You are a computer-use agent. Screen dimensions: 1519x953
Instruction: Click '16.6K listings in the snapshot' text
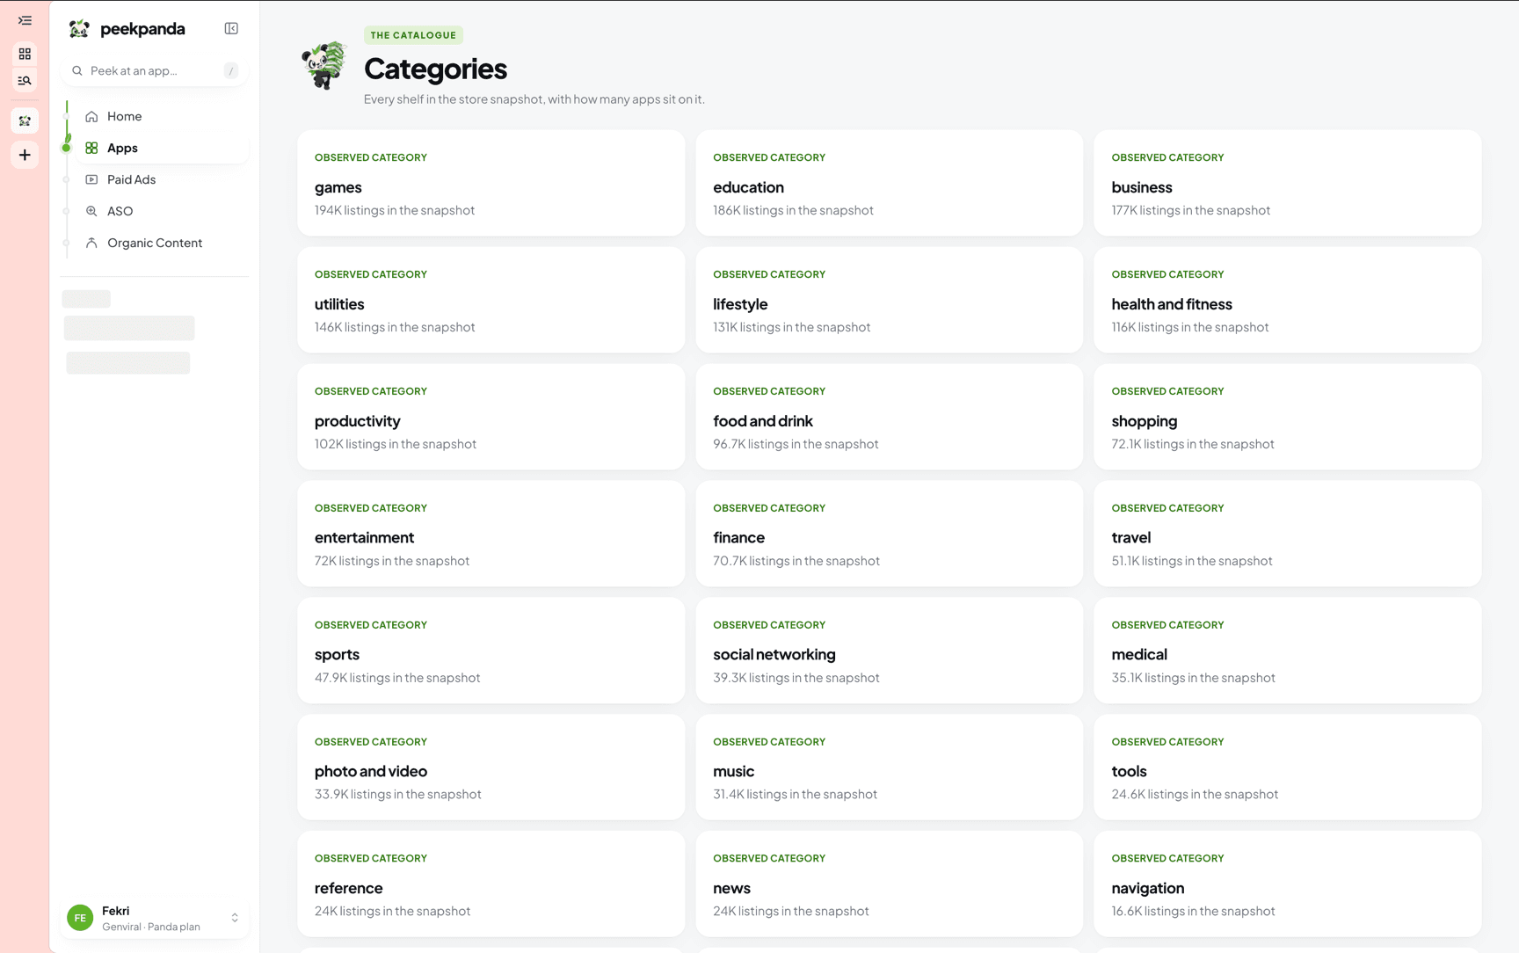[x=1193, y=912]
